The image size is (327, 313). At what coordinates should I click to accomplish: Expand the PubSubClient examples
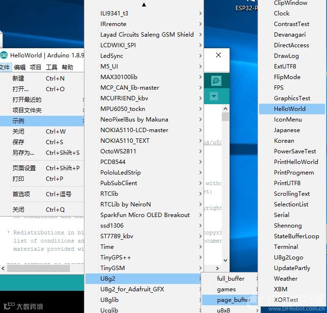[x=144, y=183]
